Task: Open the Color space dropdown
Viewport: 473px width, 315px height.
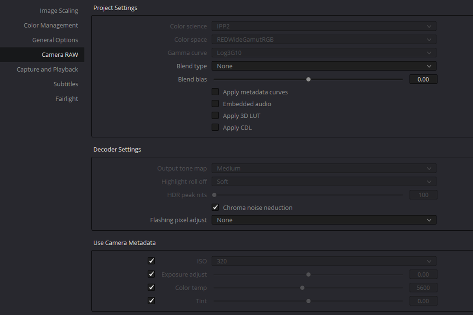Action: point(324,40)
